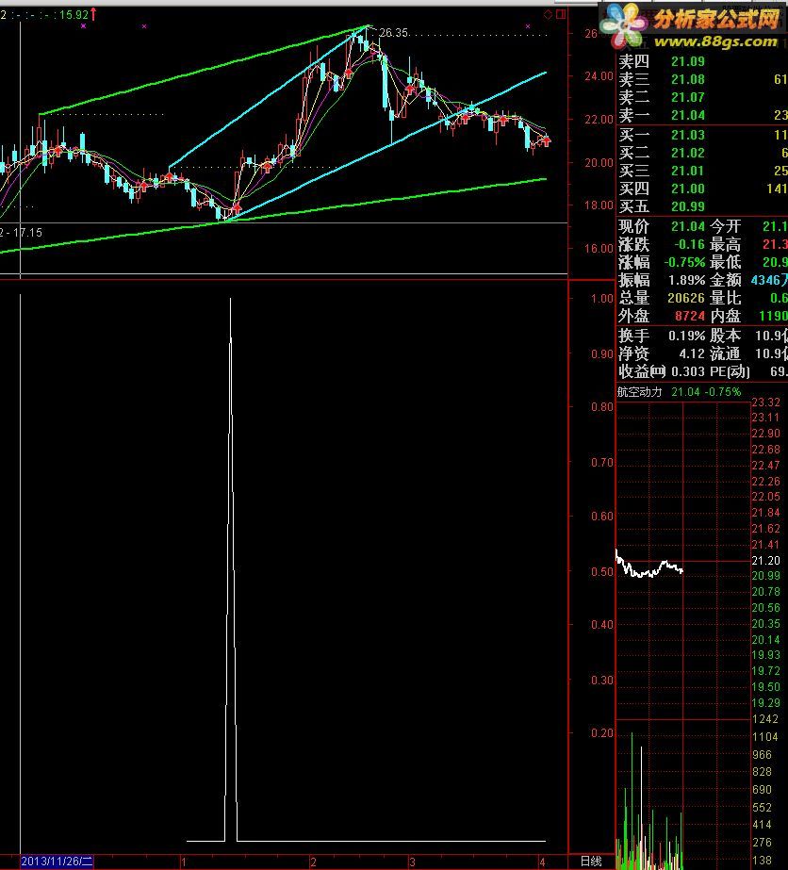Screen dimensions: 788x870
Task: Click the 航空动力 stock name header
Action: tap(640, 392)
